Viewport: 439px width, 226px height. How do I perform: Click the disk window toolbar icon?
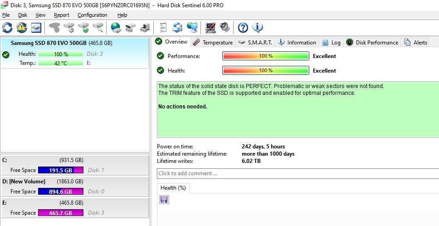point(36,27)
